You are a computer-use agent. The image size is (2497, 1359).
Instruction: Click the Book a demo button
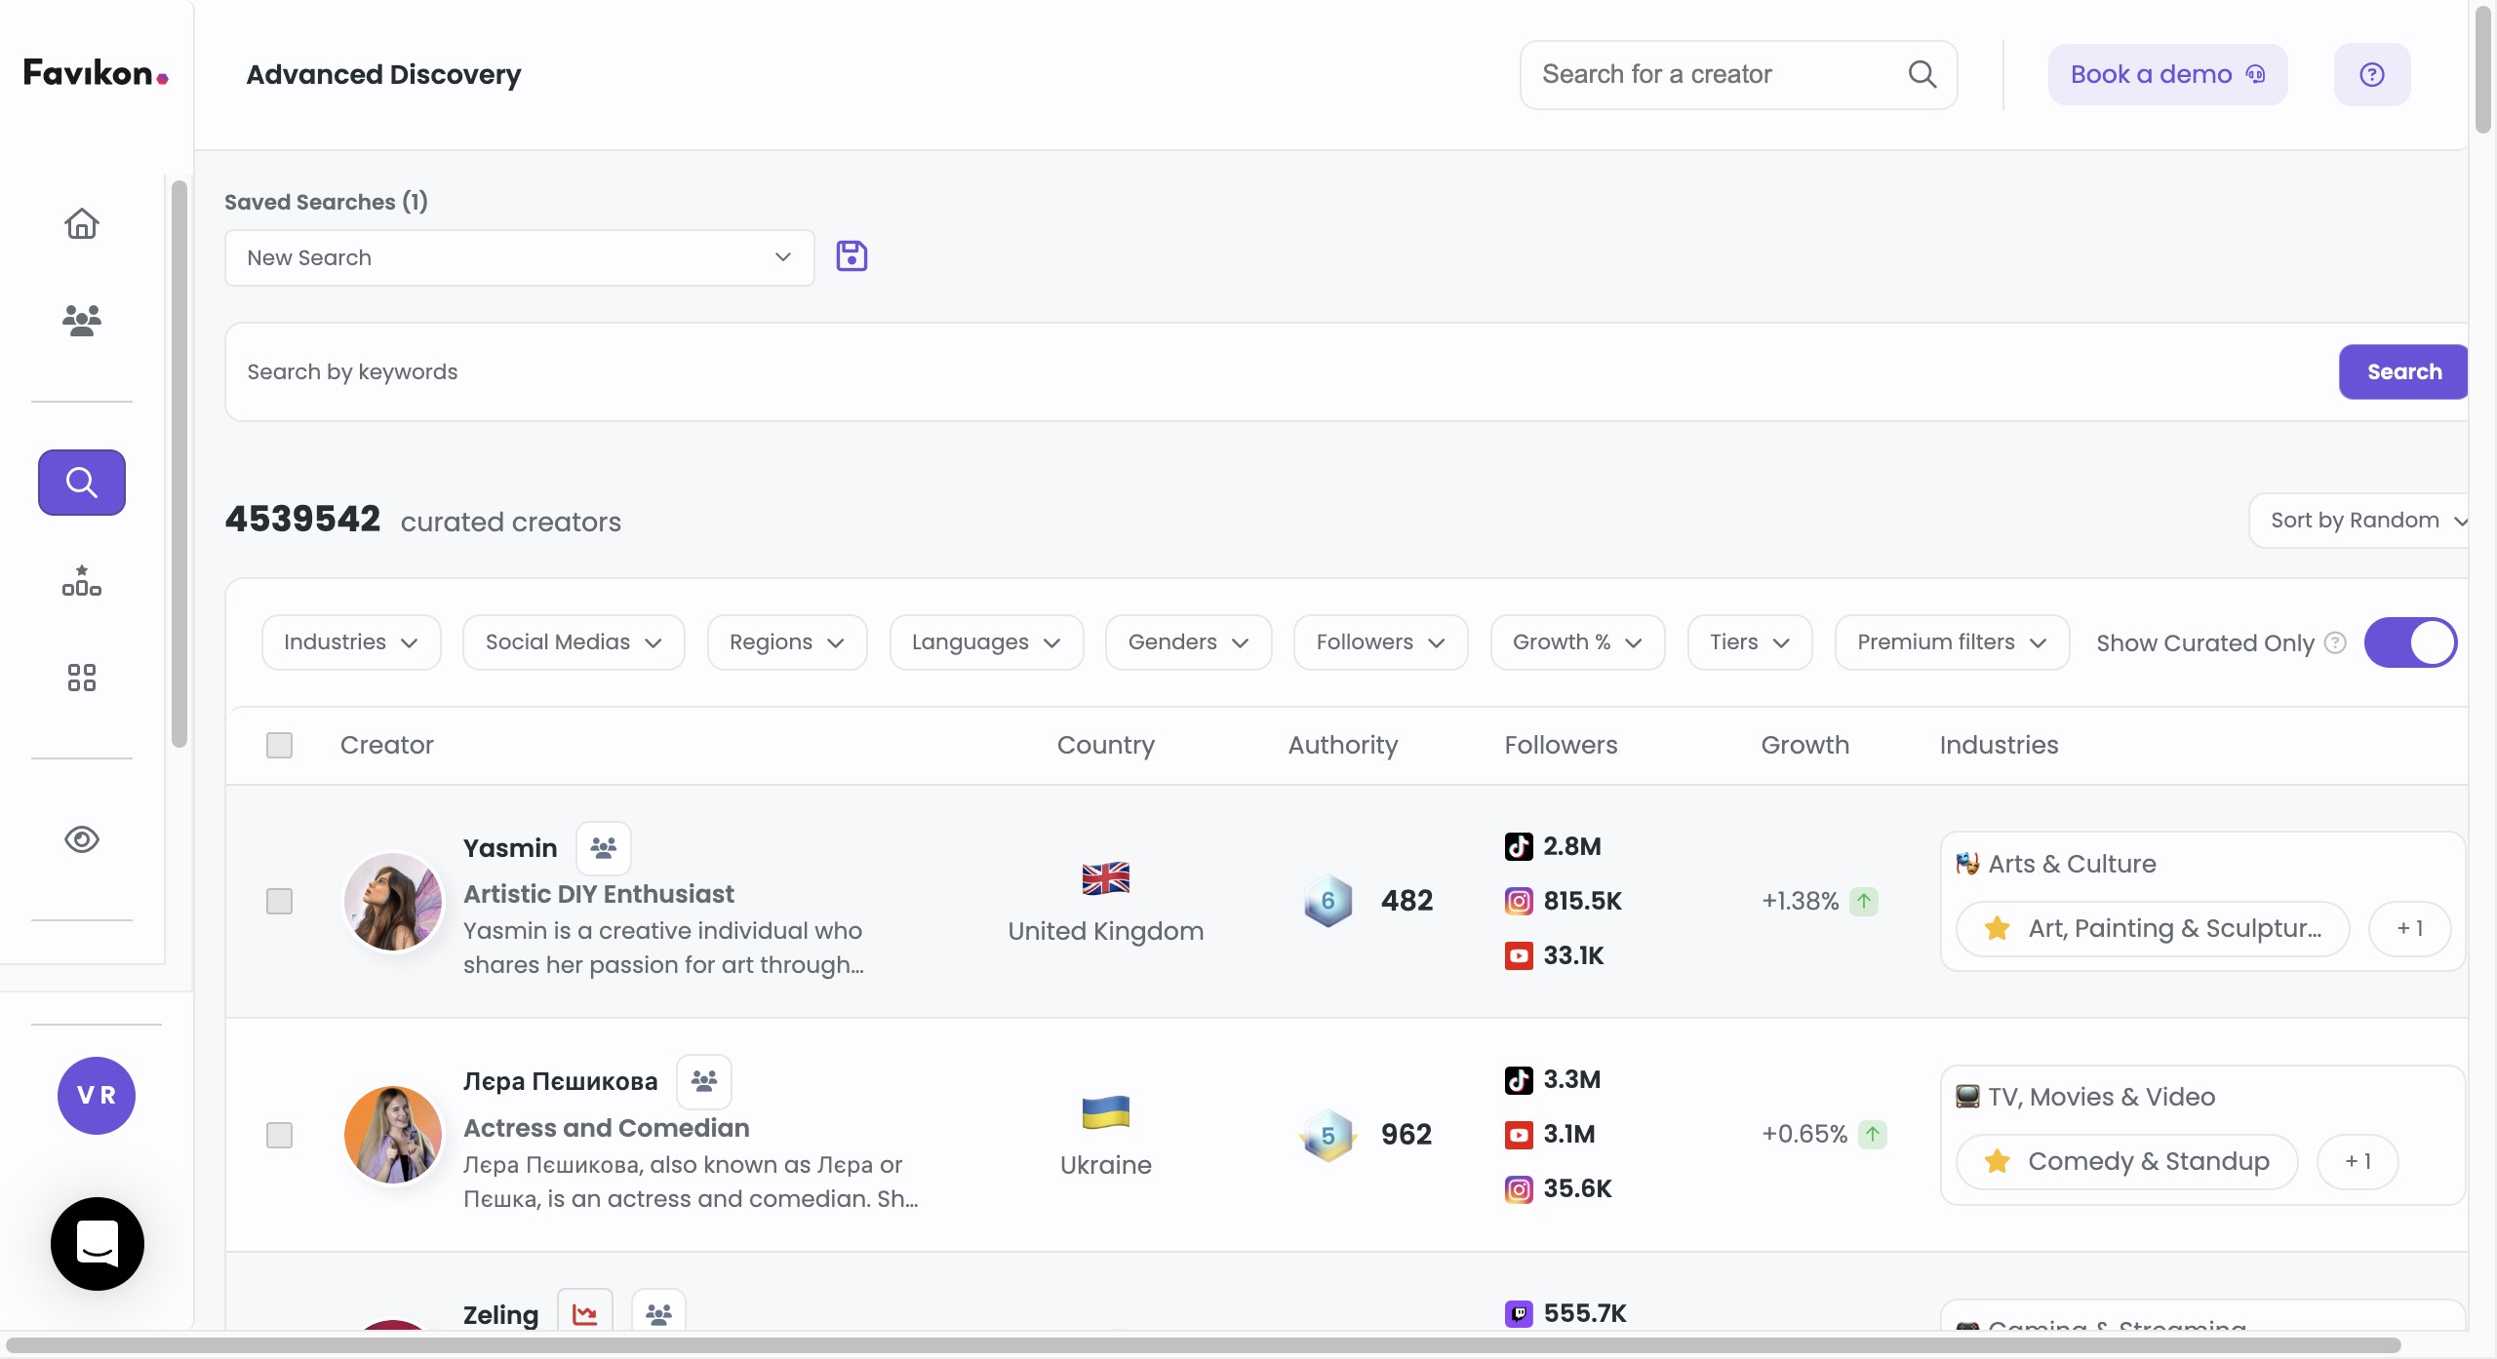point(2166,75)
